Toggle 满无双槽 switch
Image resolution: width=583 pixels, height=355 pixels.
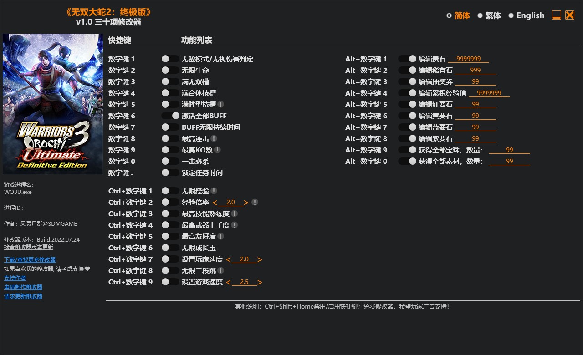[170, 81]
